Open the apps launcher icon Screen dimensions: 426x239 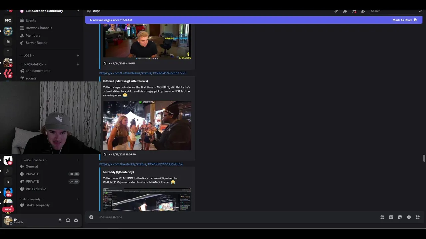coord(418,217)
